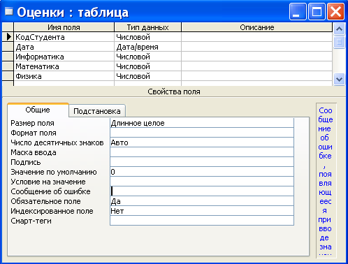Viewport: 348px width, 264px height.
Task: Click the Физика field name cell
Action: coord(64,76)
